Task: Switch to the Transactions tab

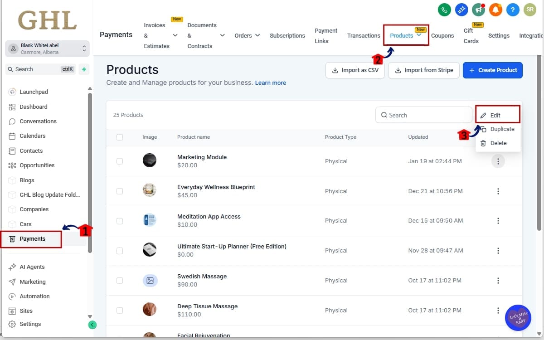Action: [x=363, y=35]
